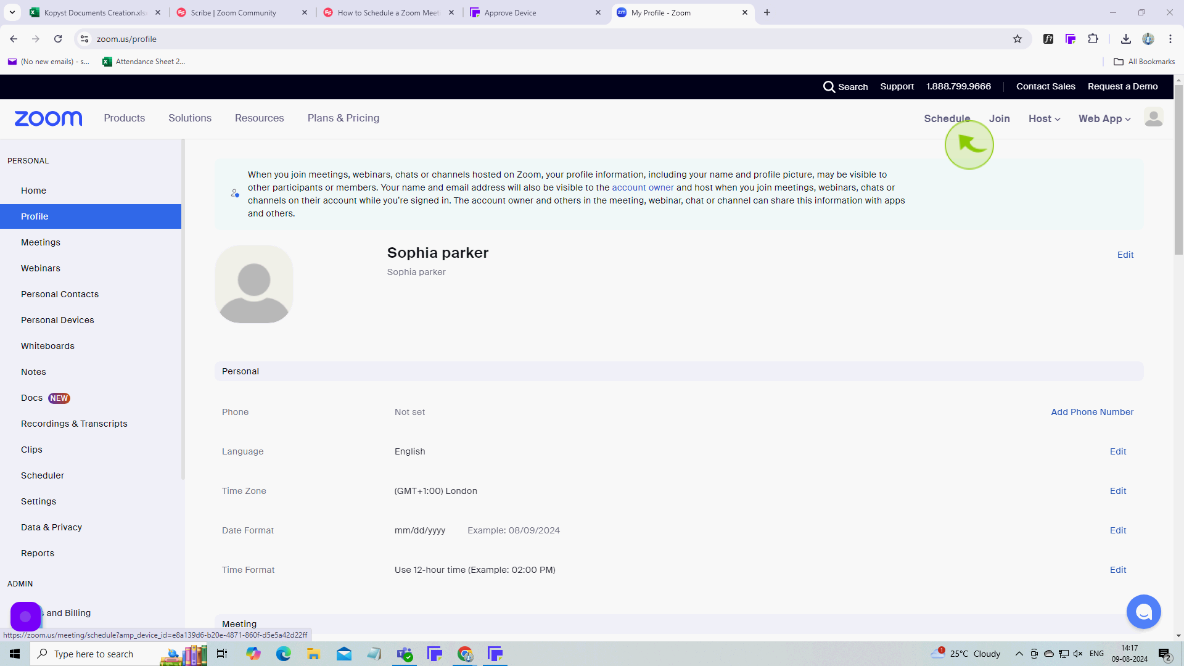Viewport: 1184px width, 666px height.
Task: Edit the Language setting
Action: [1118, 451]
